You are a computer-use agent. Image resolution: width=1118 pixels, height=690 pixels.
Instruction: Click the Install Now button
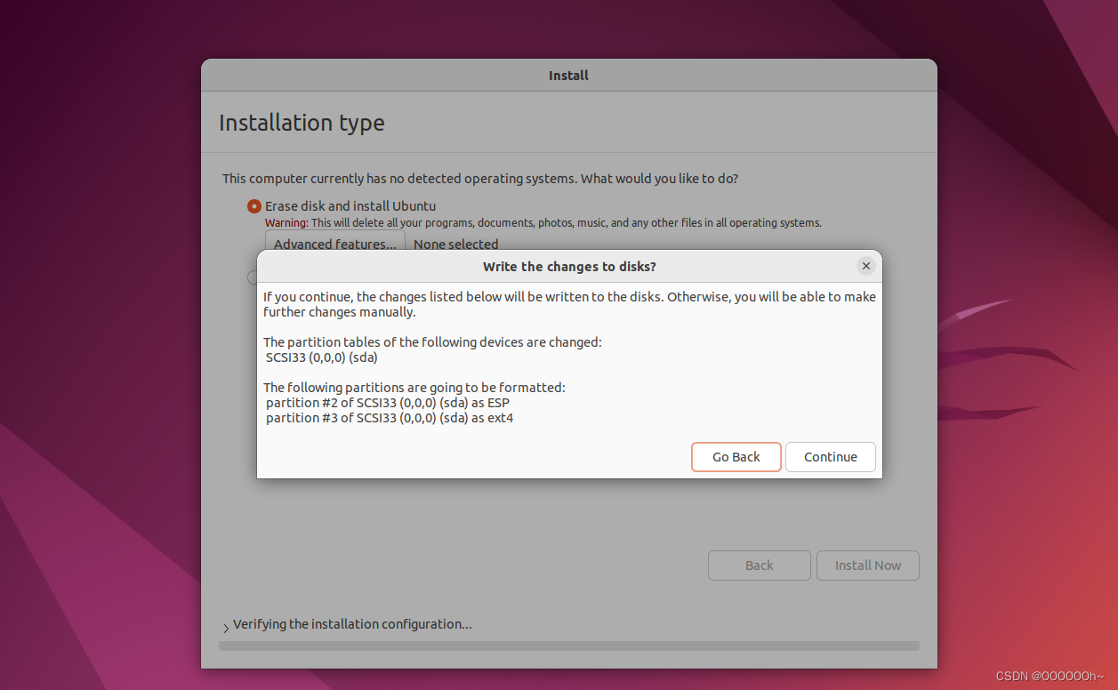coord(868,566)
